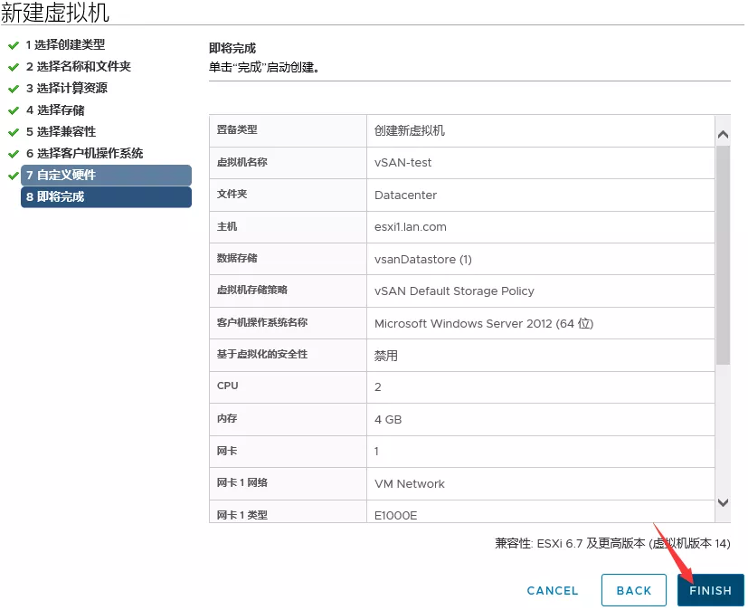Select the vSAN-test virtual machine name value
748x610 pixels.
tap(403, 163)
